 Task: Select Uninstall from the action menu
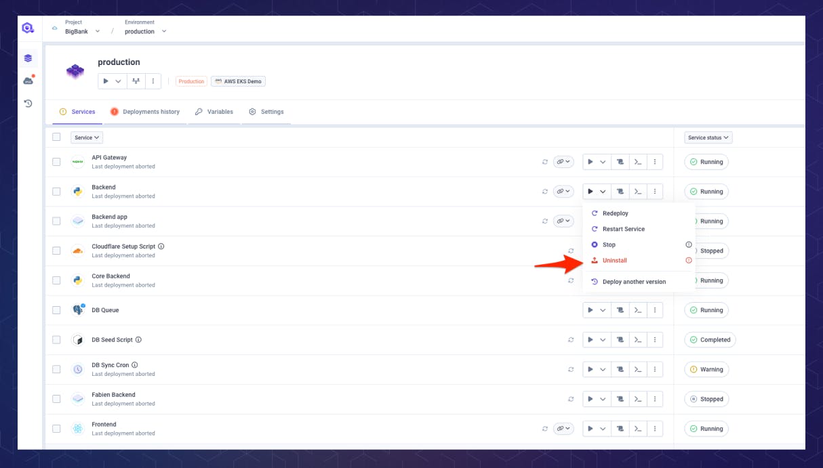click(615, 260)
